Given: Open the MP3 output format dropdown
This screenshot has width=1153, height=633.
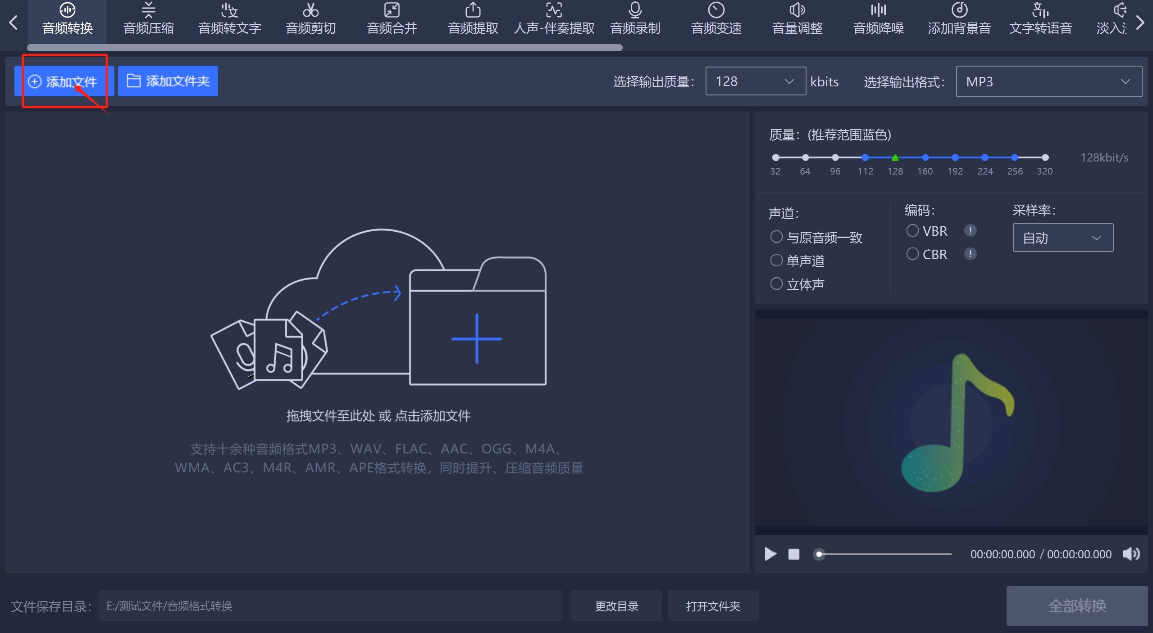Looking at the screenshot, I should [x=1048, y=81].
